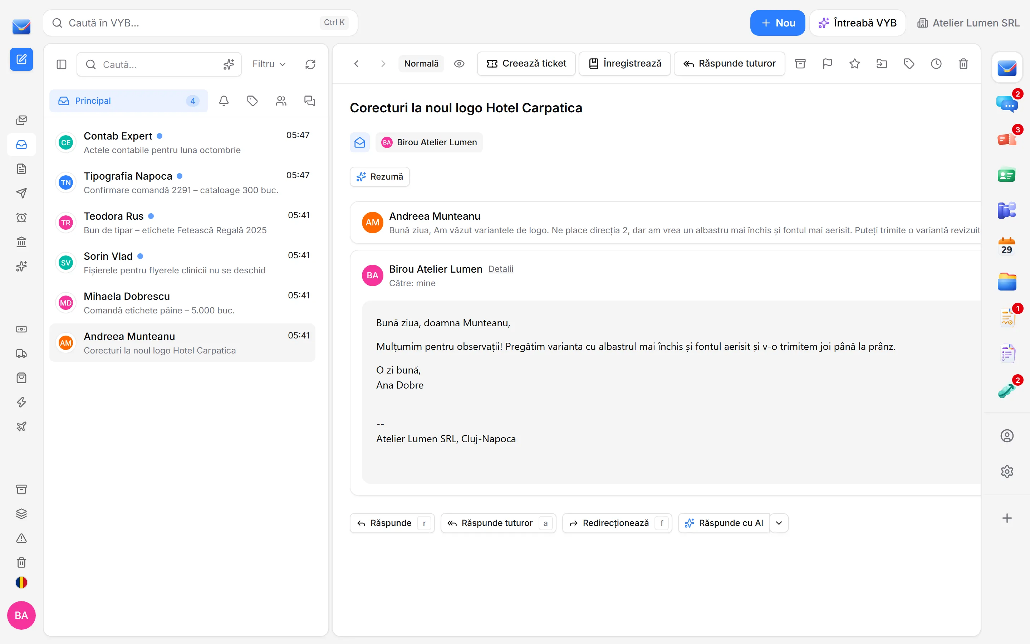Screen dimensions: 1030x644
Task: Open Sorin Vlad email
Action: coord(182,263)
